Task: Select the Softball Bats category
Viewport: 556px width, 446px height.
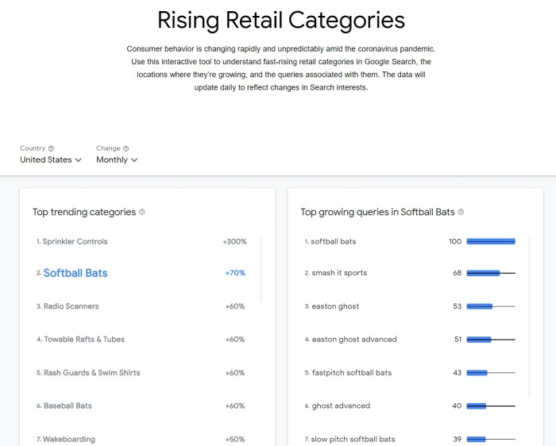Action: click(75, 273)
